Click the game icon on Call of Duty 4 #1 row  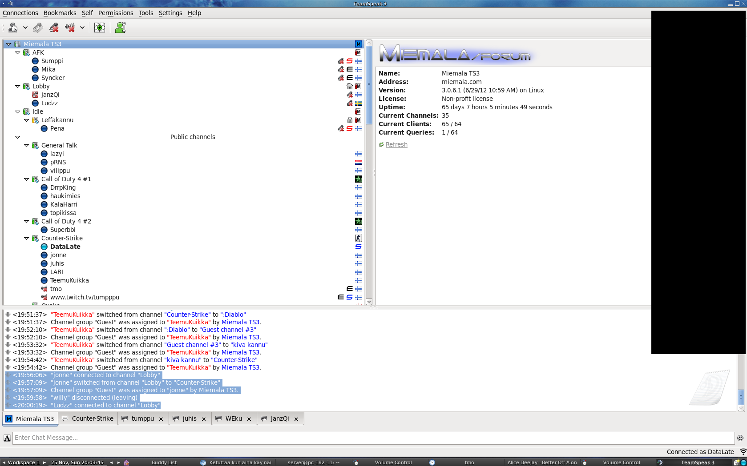(x=358, y=179)
